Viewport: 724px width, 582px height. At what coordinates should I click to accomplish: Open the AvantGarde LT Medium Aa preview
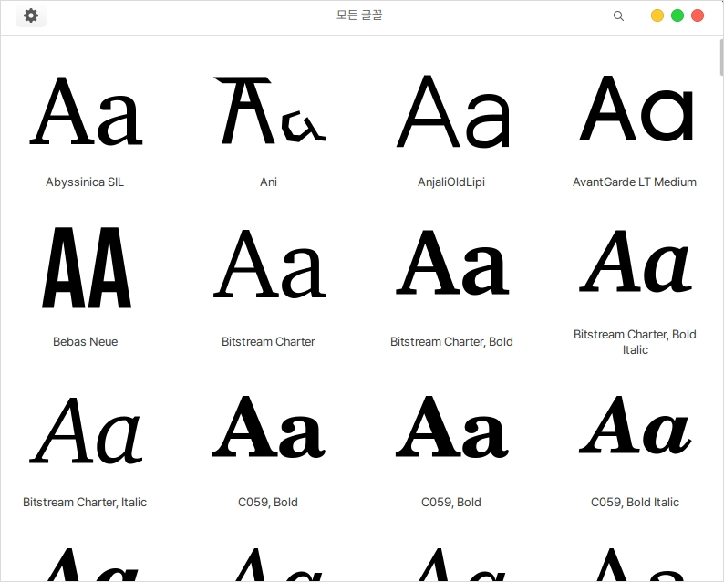636,109
